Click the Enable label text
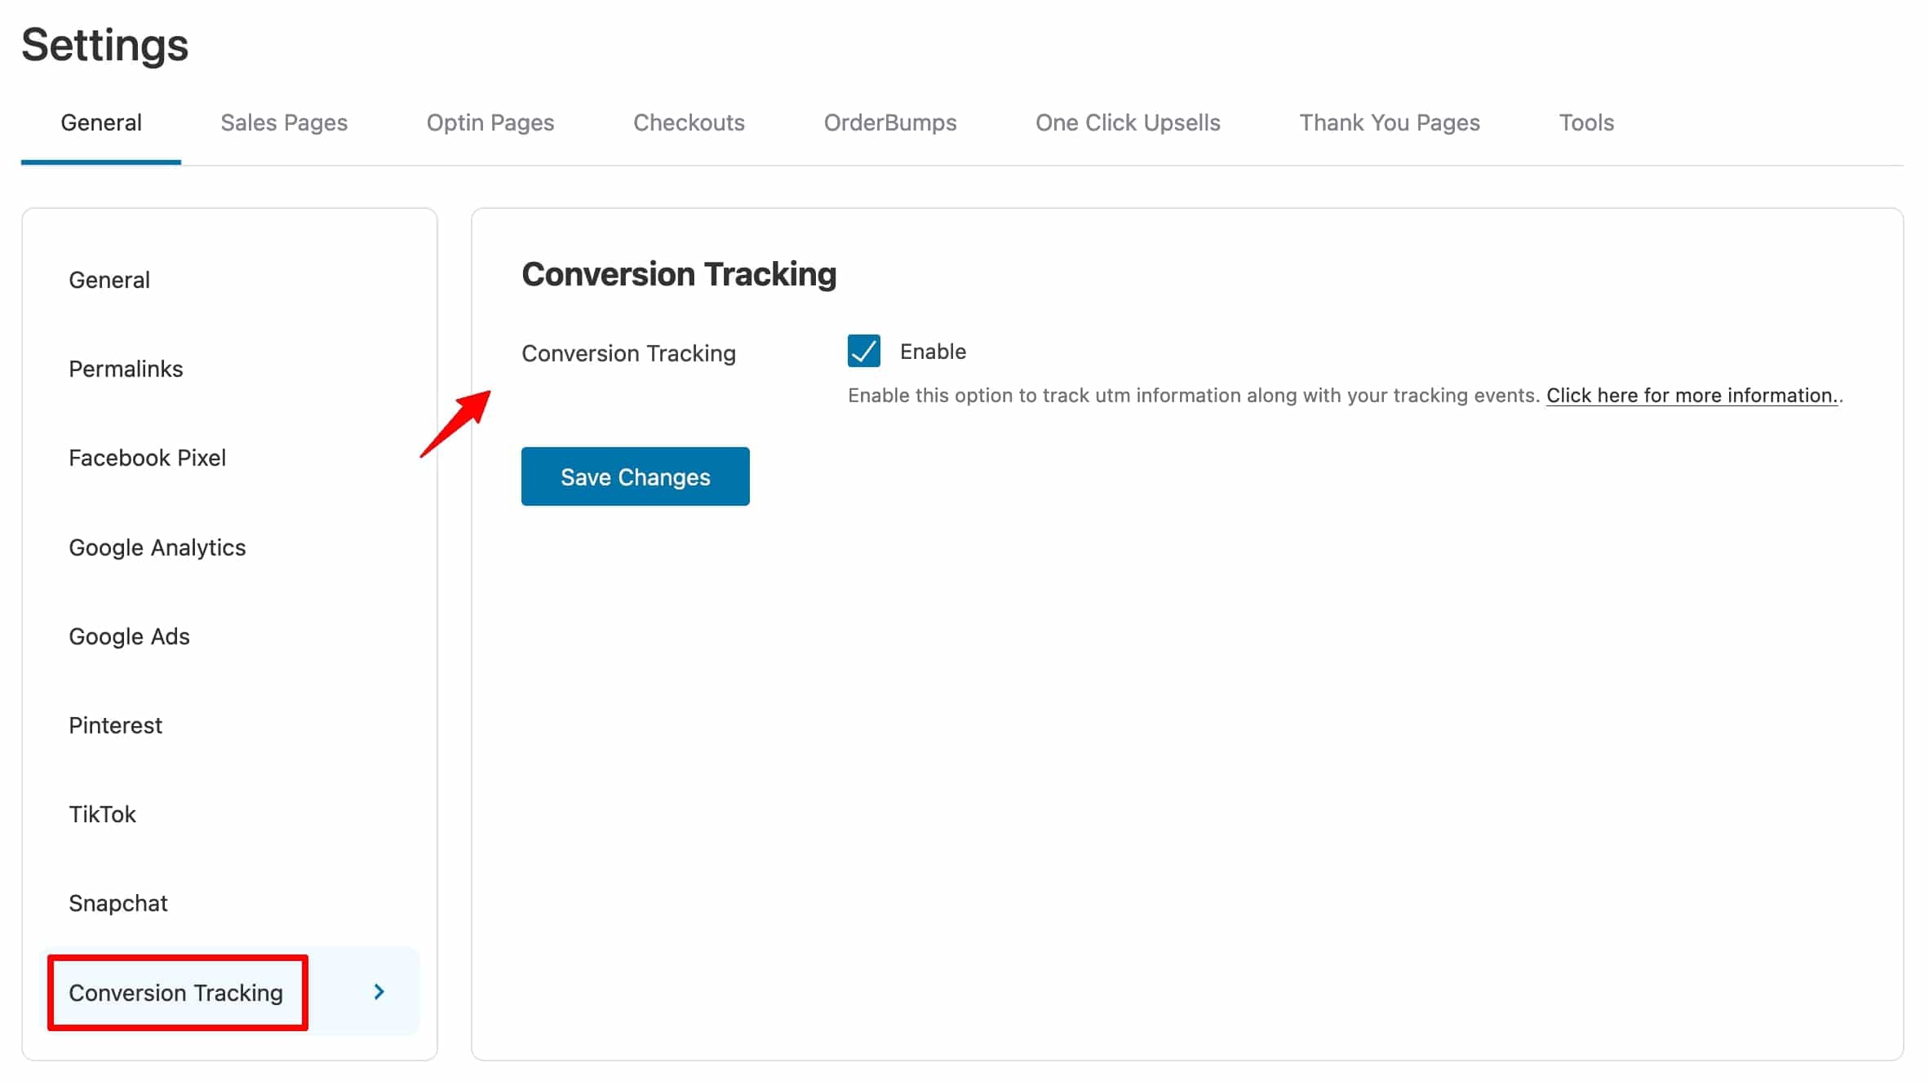The image size is (1929, 1085). coord(933,352)
